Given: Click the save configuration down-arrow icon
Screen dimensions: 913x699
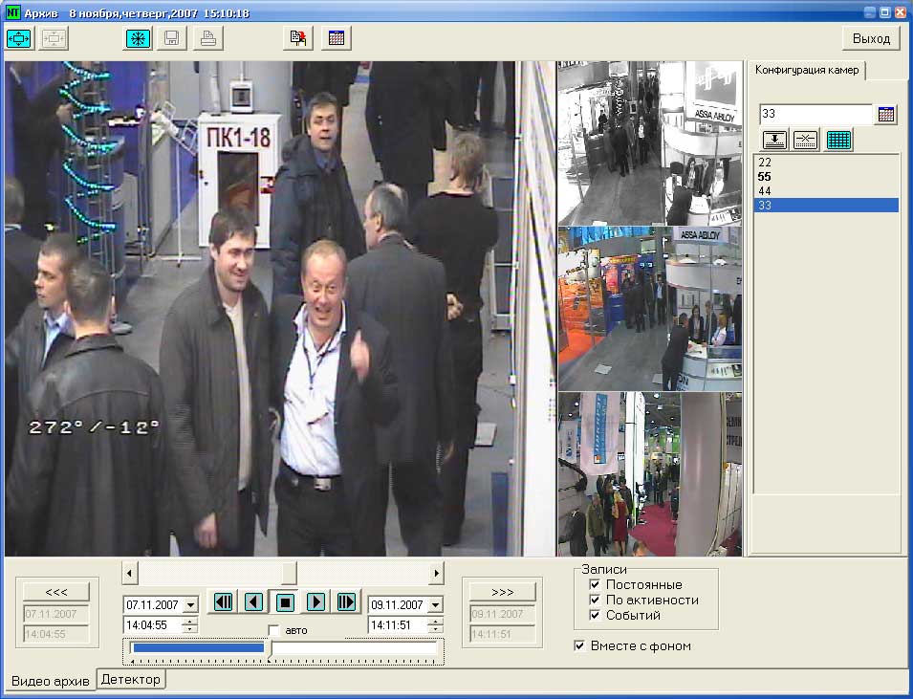Looking at the screenshot, I should coord(774,140).
